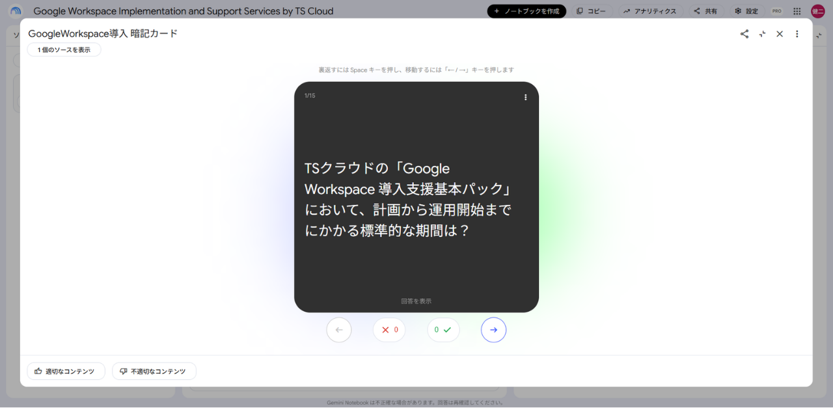Screen dimensions: 833x408
Task: Click GoogleWorkspace導入 暗記カード title
Action: 103,34
